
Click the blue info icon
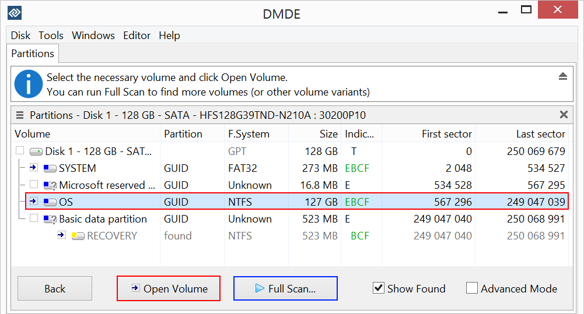tap(28, 84)
